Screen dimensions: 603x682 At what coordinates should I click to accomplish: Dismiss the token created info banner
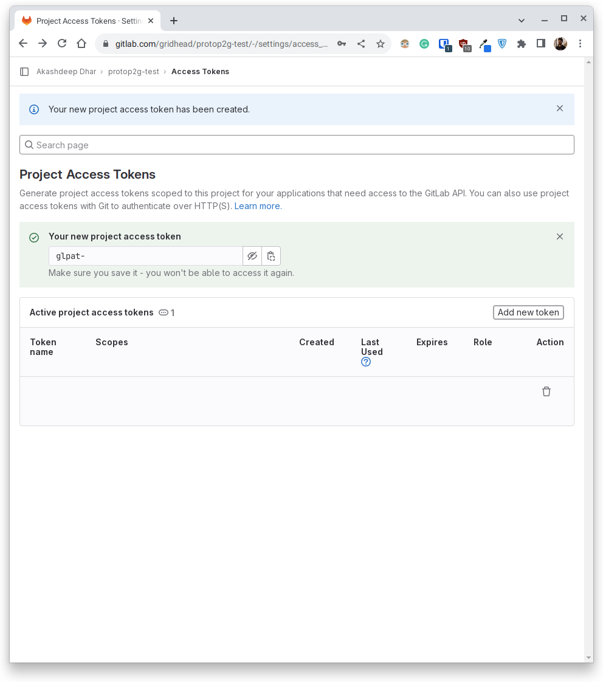(x=560, y=108)
